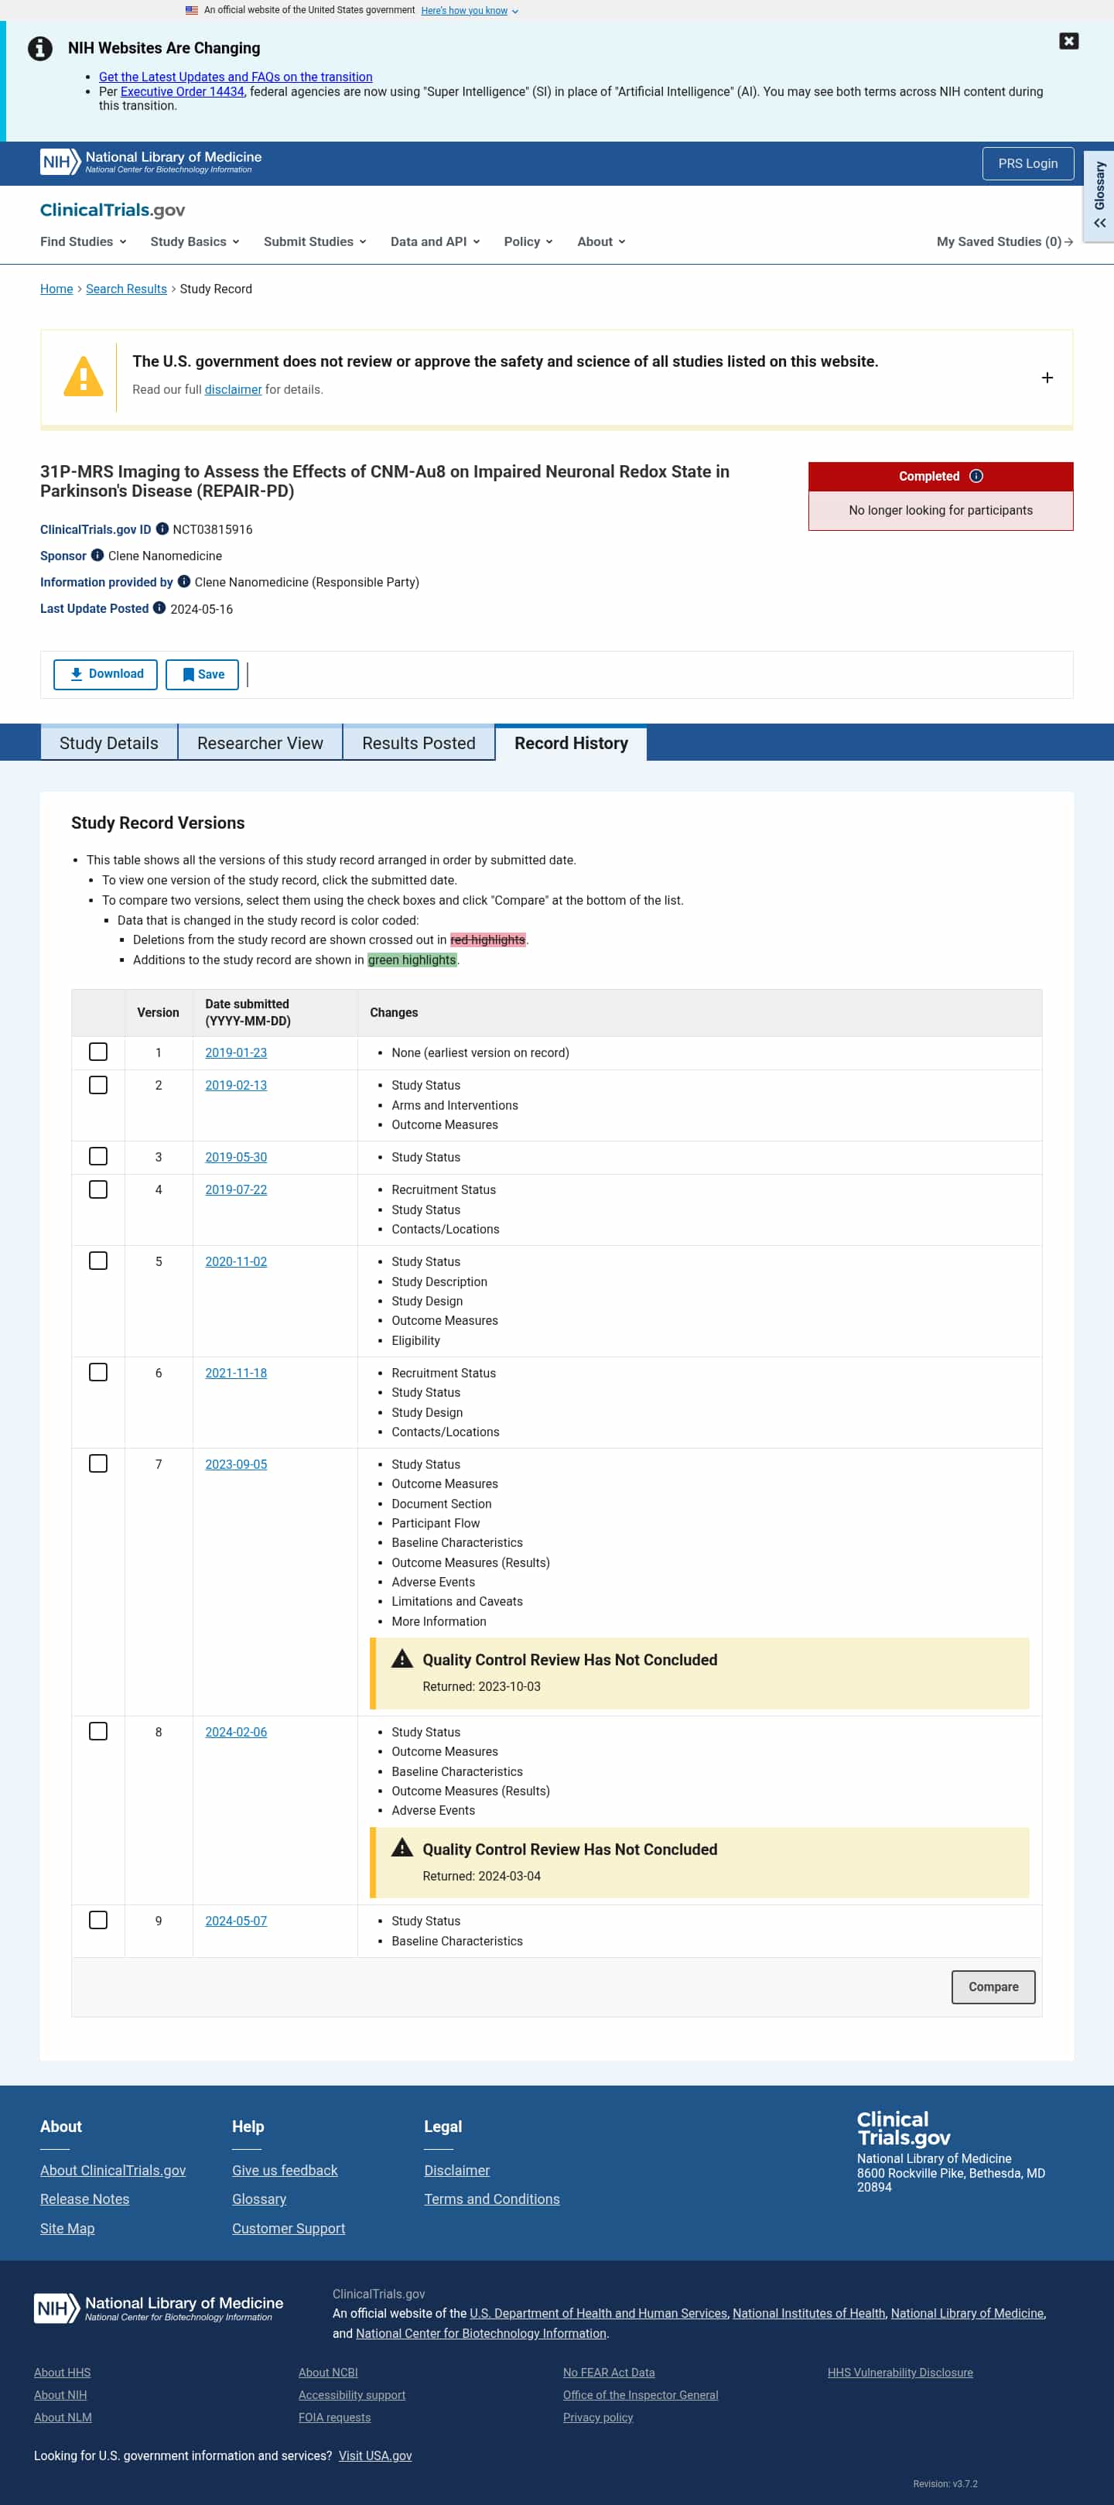
Task: Tick the checkbox for version 9
Action: pos(98,1920)
